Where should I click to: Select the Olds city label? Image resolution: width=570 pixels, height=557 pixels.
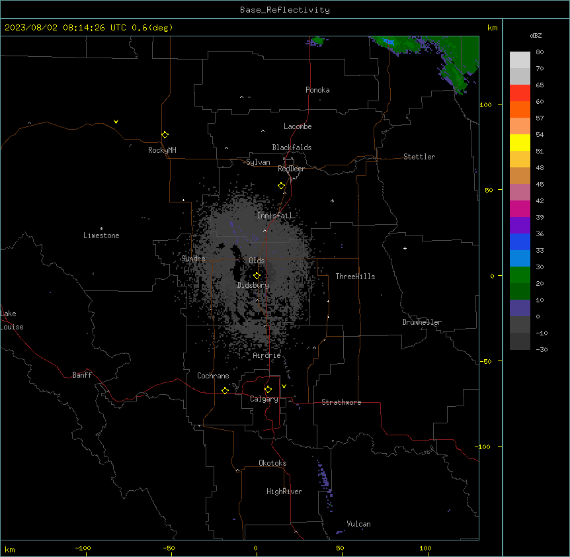pos(257,261)
